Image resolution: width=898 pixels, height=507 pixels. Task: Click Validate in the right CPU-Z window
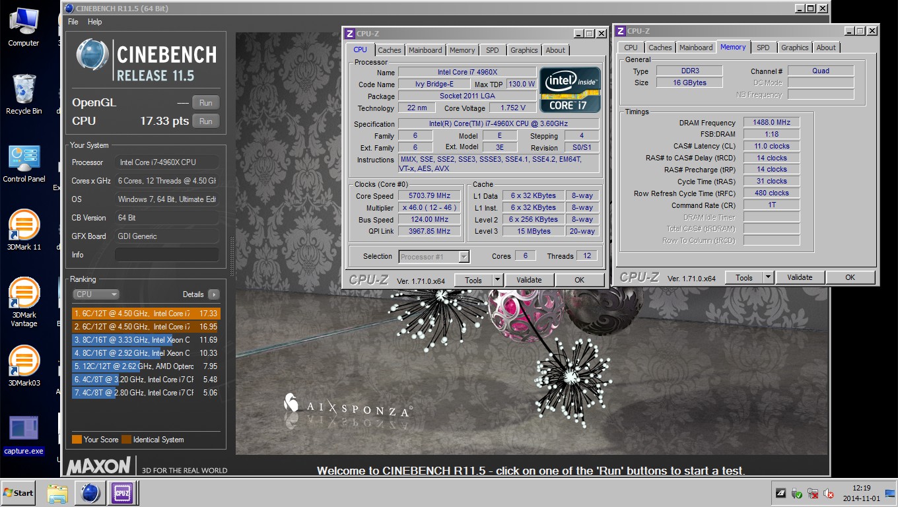click(800, 277)
